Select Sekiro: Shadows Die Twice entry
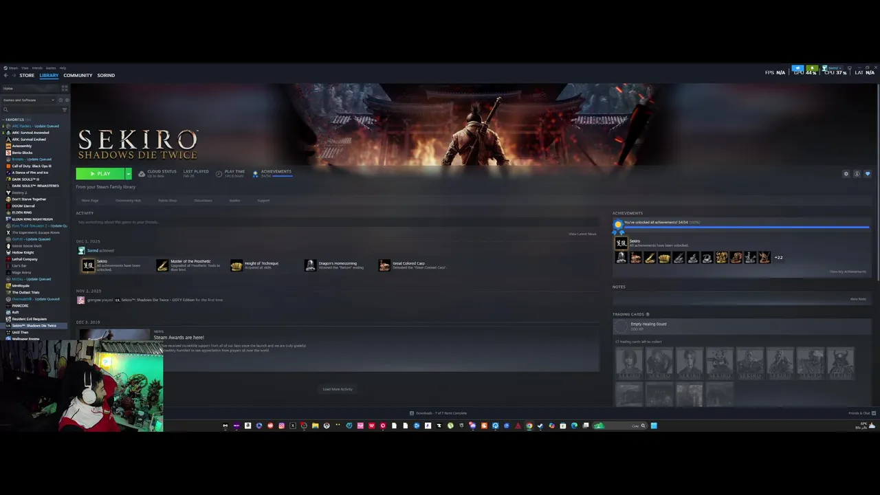 pyautogui.click(x=34, y=326)
